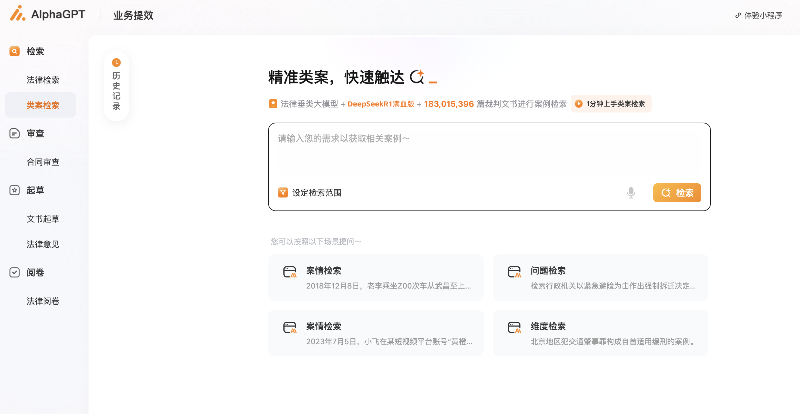Click the clock icon on the 历史记录 tab

point(116,63)
